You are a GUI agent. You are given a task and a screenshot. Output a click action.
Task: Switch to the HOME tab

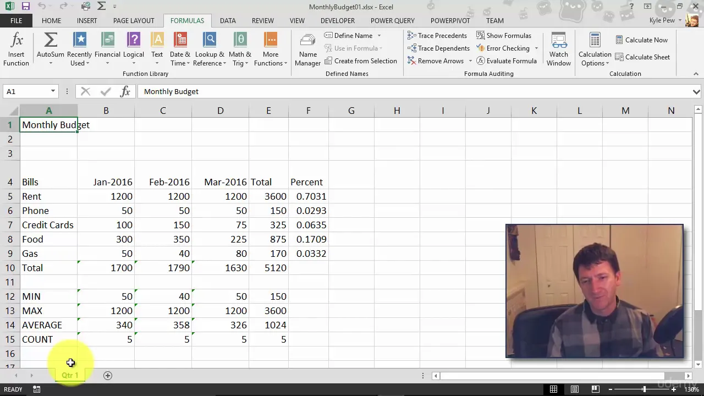51,20
